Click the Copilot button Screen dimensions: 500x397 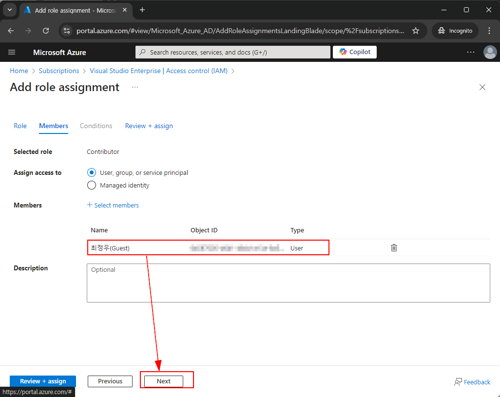[355, 52]
